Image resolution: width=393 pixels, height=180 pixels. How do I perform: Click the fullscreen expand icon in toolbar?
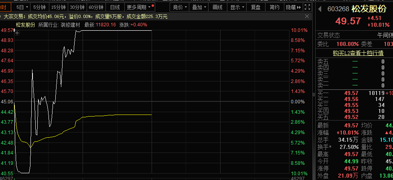click(x=307, y=7)
